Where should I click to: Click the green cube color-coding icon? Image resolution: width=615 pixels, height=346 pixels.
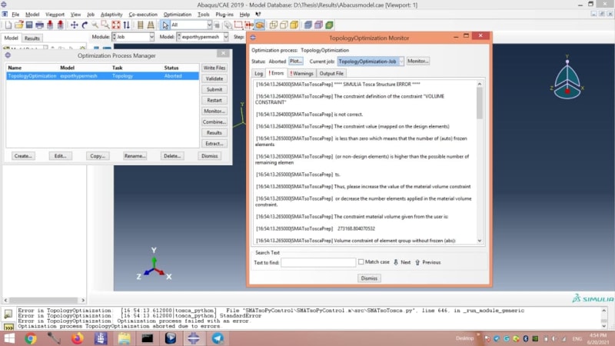[330, 25]
